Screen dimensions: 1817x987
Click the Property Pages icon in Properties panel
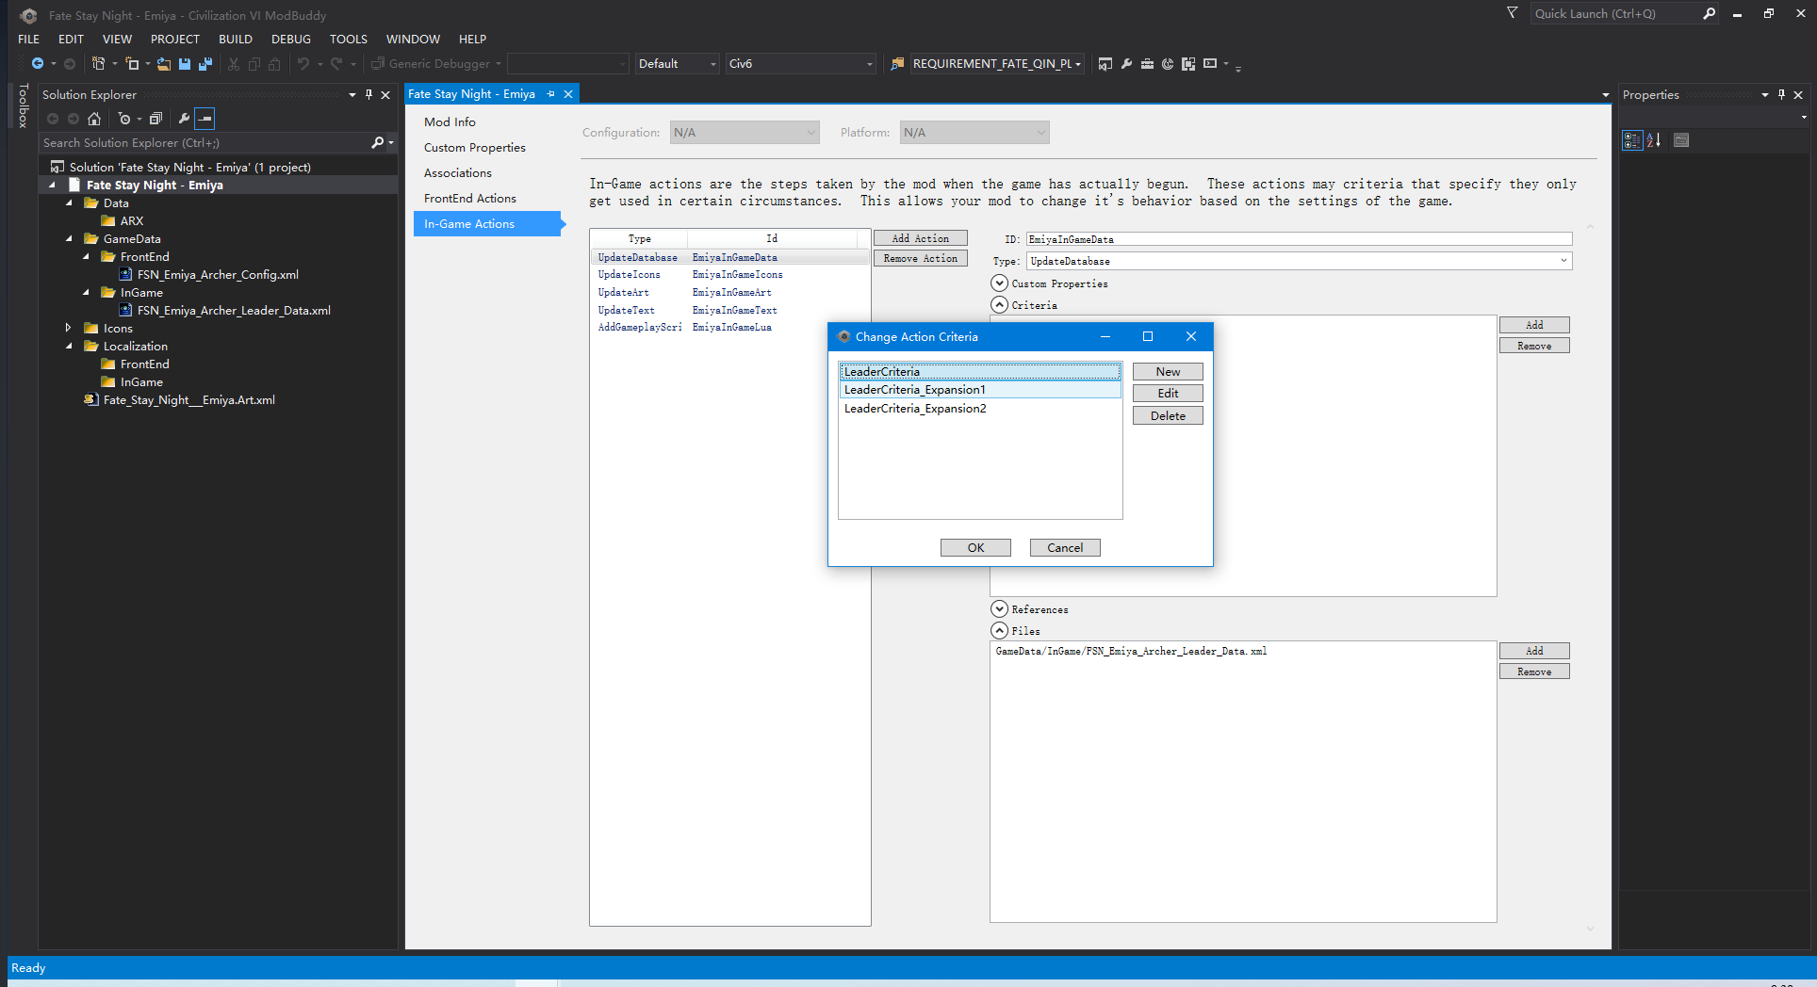(x=1681, y=140)
